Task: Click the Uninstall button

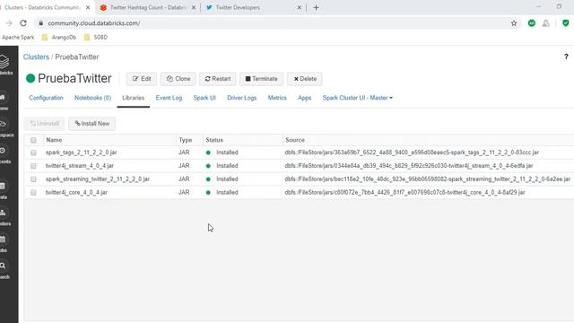Action: point(44,124)
